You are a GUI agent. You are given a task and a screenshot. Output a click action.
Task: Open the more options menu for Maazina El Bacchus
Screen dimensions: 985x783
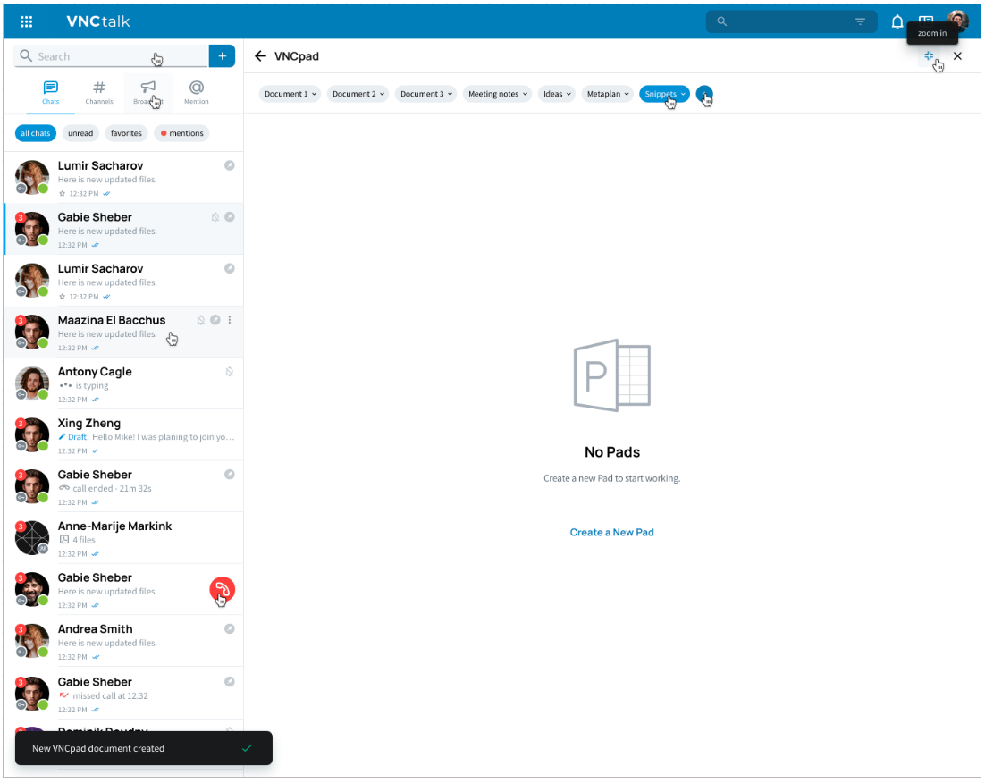click(x=230, y=320)
